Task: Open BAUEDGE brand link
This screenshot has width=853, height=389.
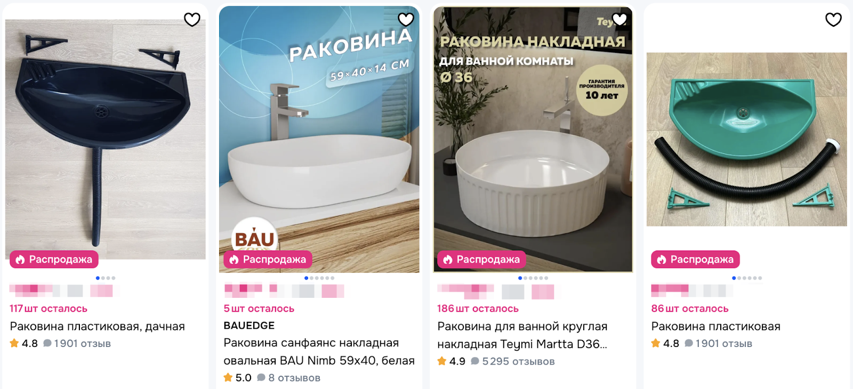Action: (249, 326)
